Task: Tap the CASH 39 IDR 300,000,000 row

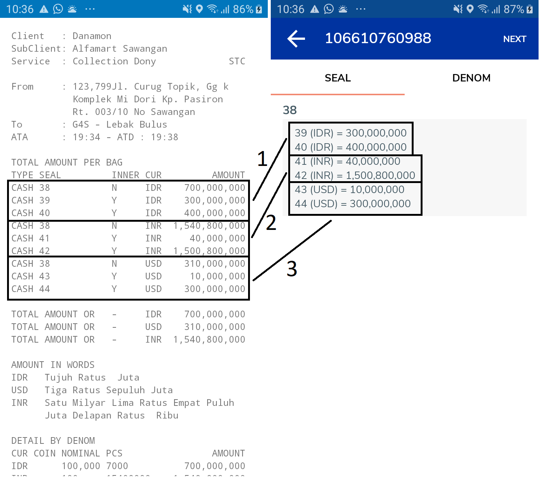Action: (128, 201)
